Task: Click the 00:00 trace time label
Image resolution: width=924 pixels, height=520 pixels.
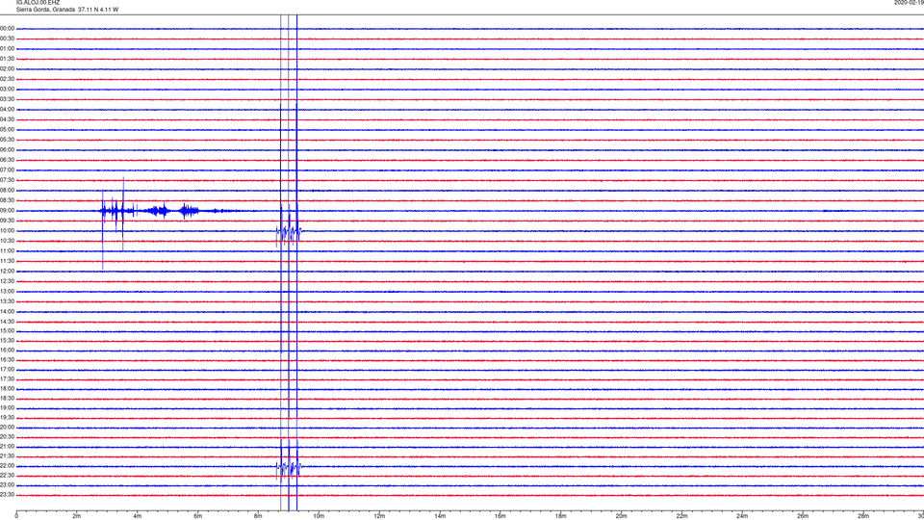Action: point(7,28)
